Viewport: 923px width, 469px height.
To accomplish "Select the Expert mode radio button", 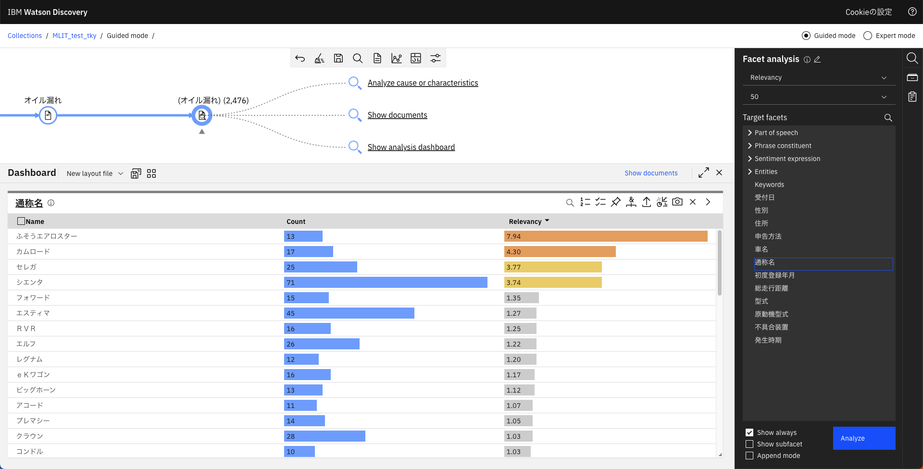I will click(x=868, y=36).
